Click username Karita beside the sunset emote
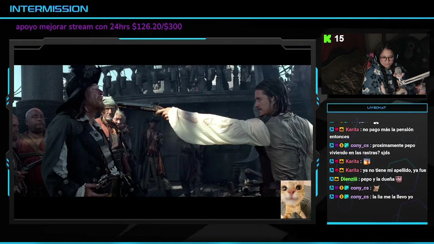434x244 pixels. coord(352,161)
